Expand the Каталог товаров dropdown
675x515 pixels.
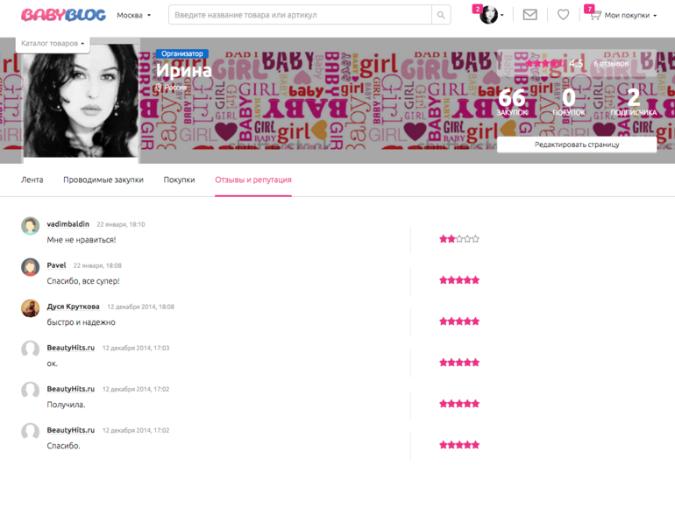click(x=53, y=43)
